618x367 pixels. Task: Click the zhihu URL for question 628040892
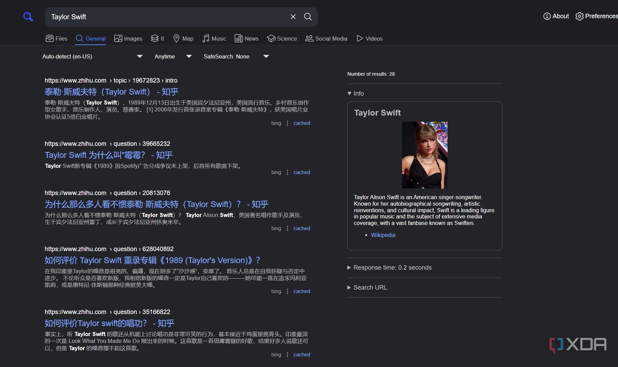pyautogui.click(x=109, y=249)
